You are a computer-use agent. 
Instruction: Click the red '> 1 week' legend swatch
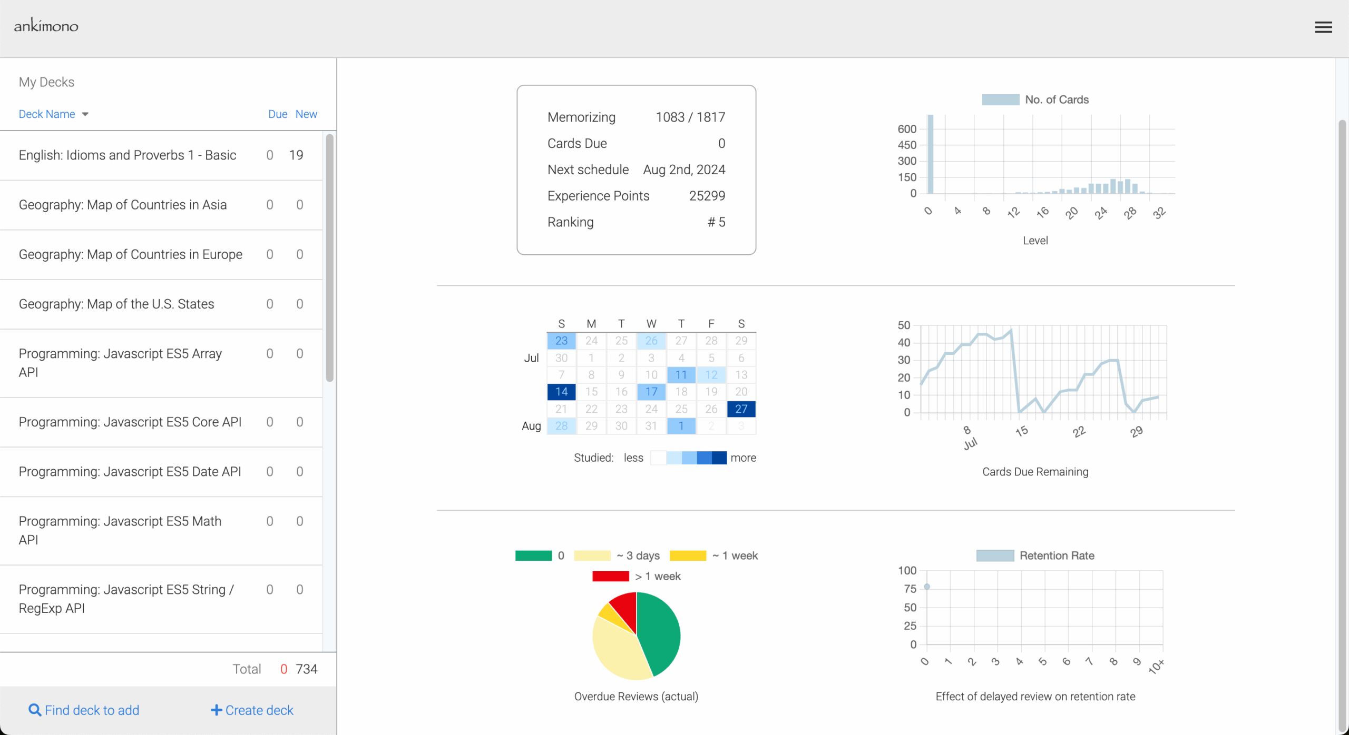click(610, 576)
